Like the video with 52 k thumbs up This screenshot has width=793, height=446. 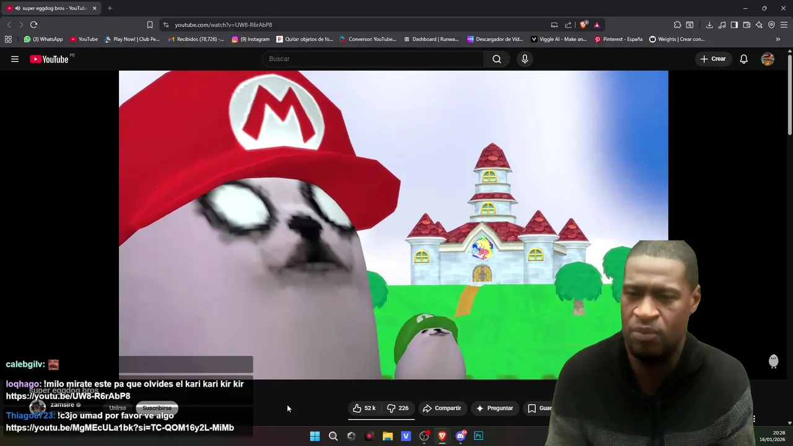pyautogui.click(x=364, y=408)
